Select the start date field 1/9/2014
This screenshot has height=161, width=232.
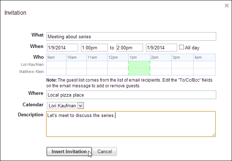(62, 48)
